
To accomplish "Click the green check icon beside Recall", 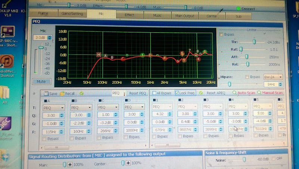I will coord(81,93).
